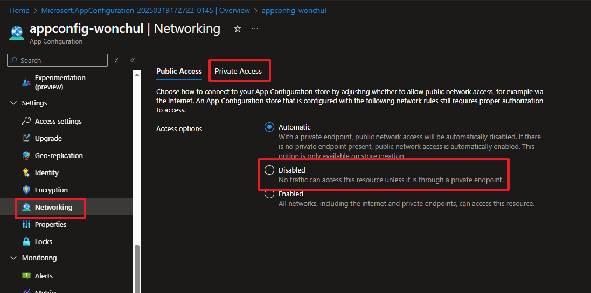Viewport: 591px width, 293px height.
Task: Select the Automatic access radio button
Action: (269, 127)
